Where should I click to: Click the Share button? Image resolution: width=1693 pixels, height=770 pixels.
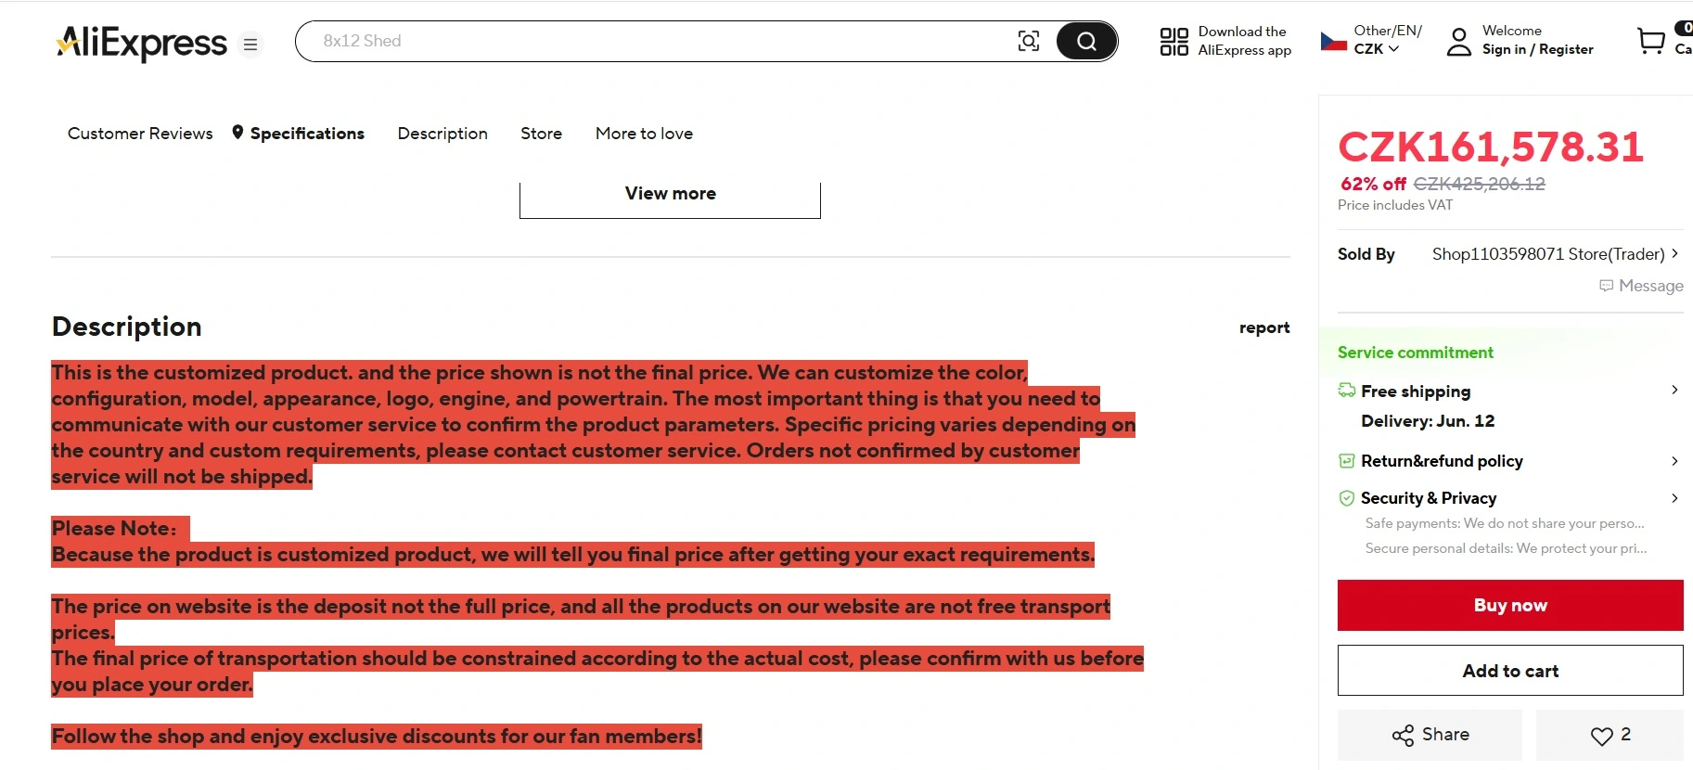(1430, 735)
